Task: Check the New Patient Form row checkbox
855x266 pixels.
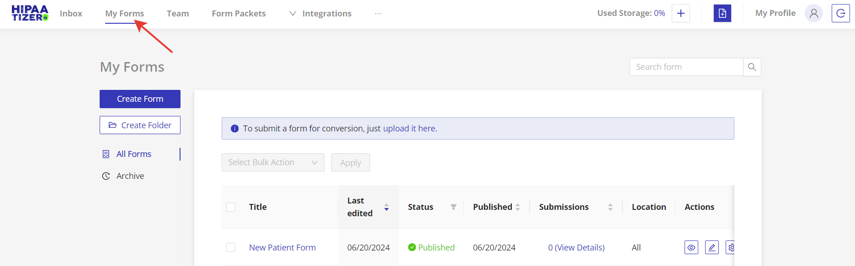Action: tap(231, 247)
